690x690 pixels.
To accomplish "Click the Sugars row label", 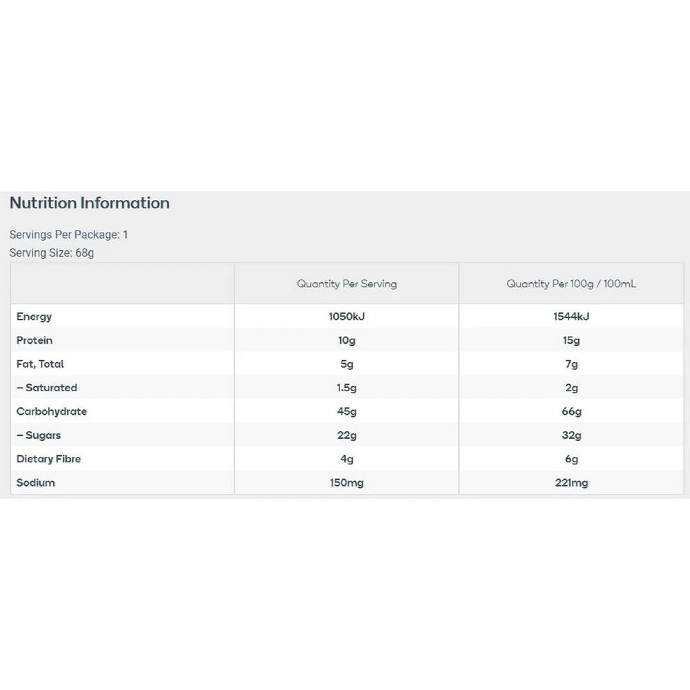I will 39,435.
